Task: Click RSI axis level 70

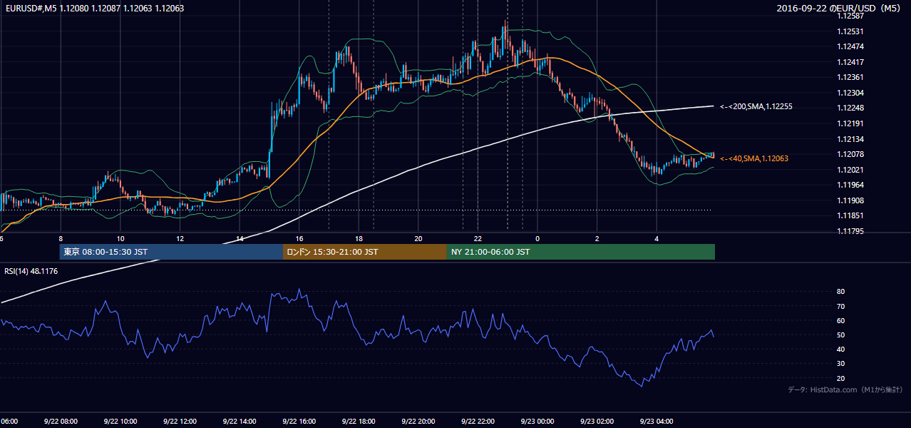Action: [841, 306]
